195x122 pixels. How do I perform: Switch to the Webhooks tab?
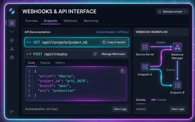click(71, 21)
